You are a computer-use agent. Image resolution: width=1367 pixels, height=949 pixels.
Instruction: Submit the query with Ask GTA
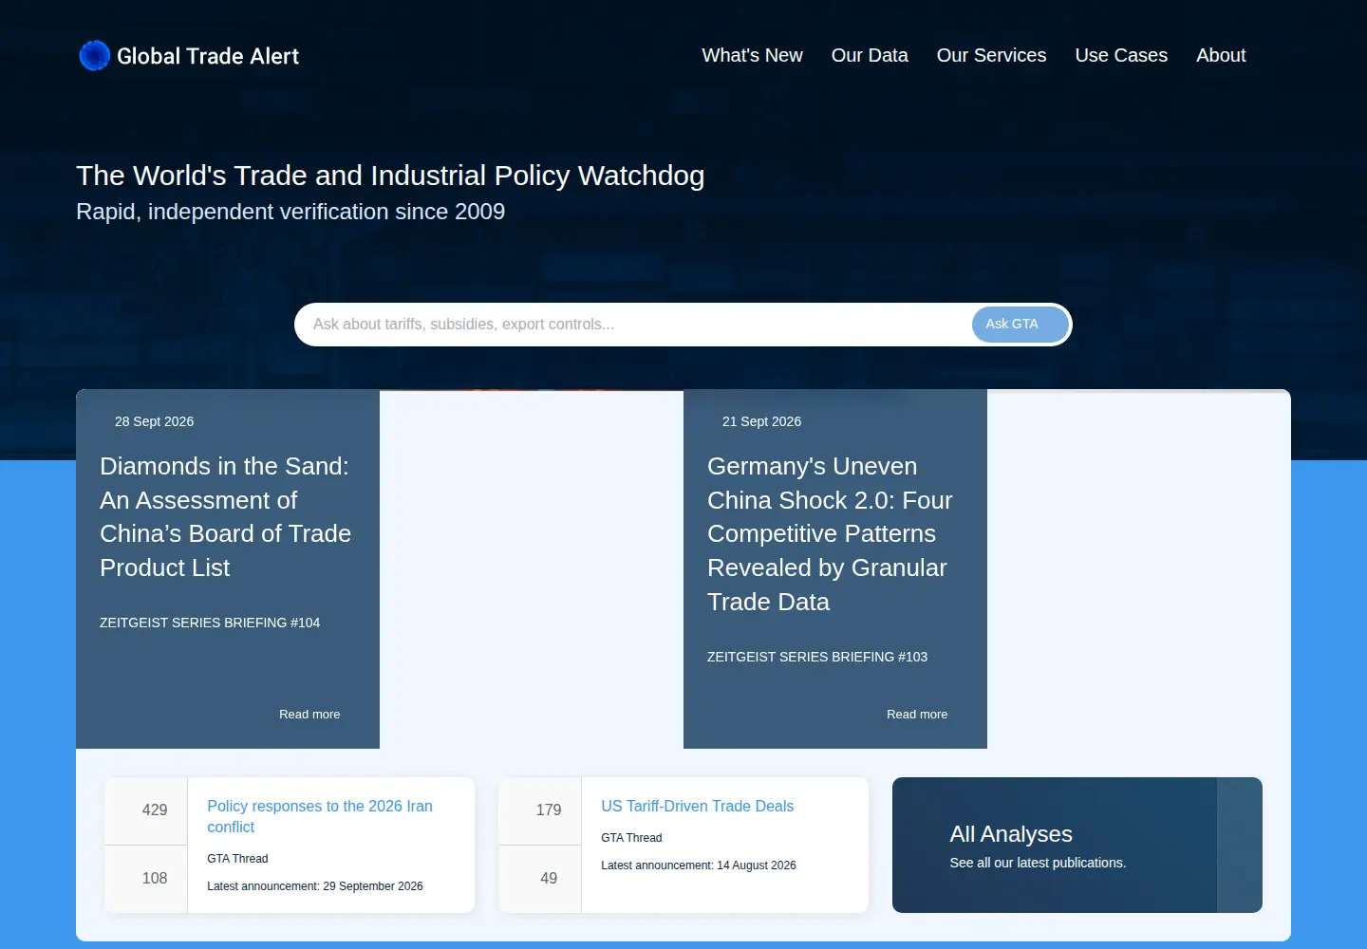click(1021, 325)
